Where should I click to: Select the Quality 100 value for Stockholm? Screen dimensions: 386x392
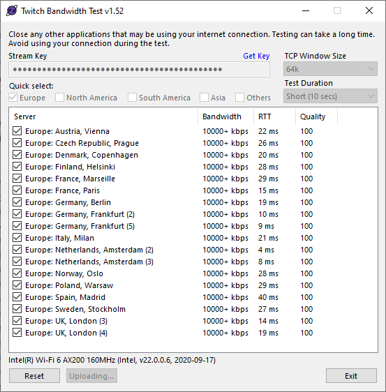coord(306,309)
